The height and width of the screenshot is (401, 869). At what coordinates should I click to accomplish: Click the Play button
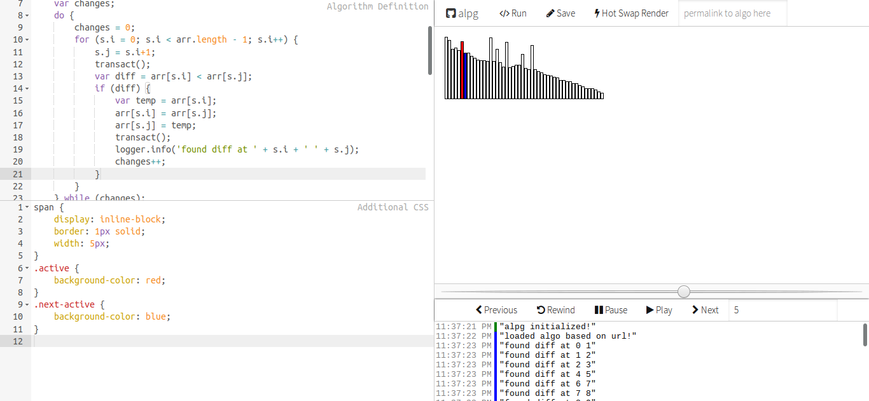(x=659, y=310)
